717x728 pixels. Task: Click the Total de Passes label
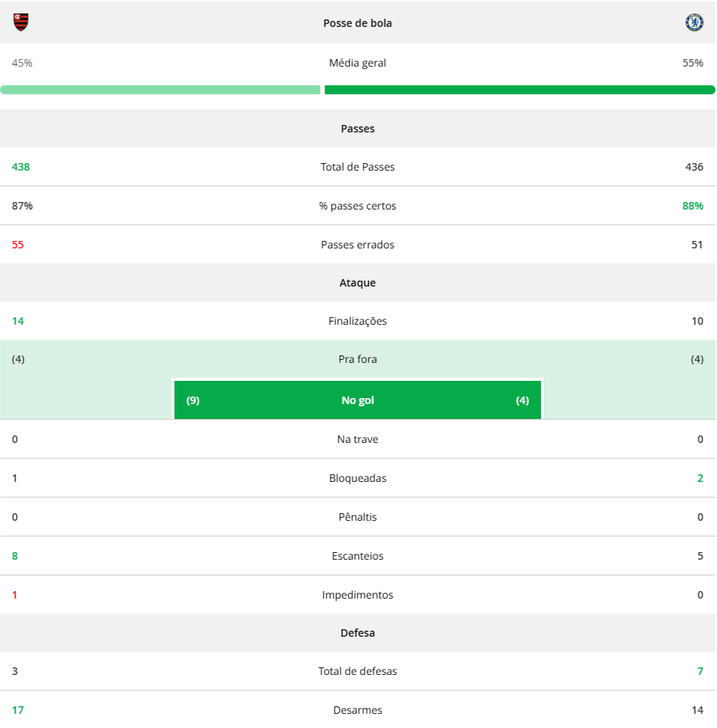coord(358,167)
